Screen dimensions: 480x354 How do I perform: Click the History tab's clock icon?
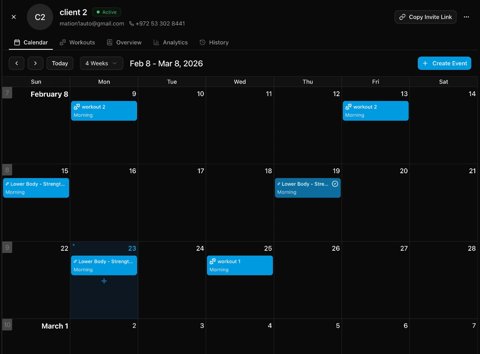[x=202, y=42]
